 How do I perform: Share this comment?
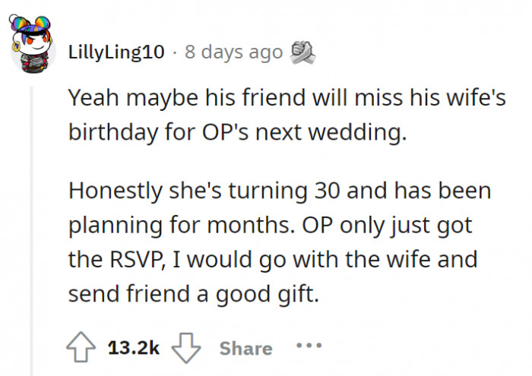[245, 348]
